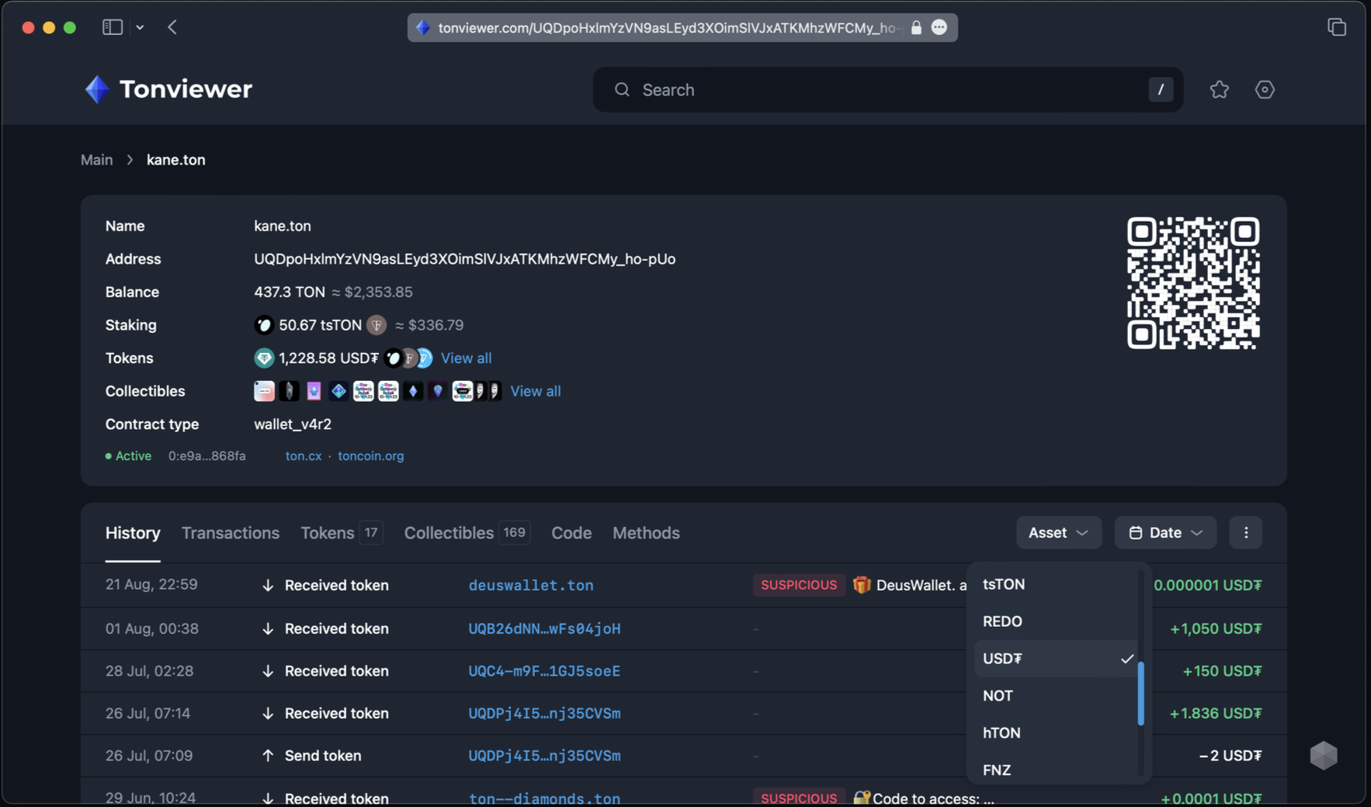The height and width of the screenshot is (807, 1371).
Task: Click the USD₮ token icon
Action: (264, 358)
